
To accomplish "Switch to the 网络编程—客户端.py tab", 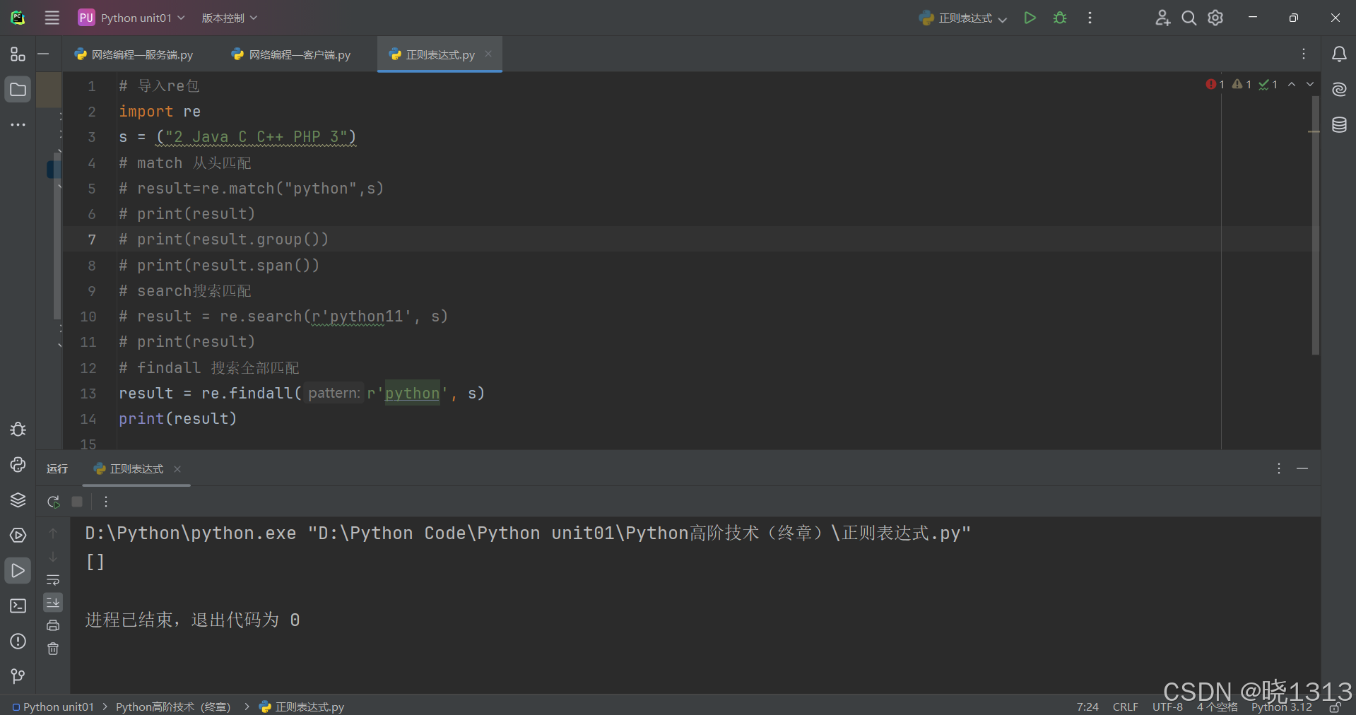I will pos(292,54).
